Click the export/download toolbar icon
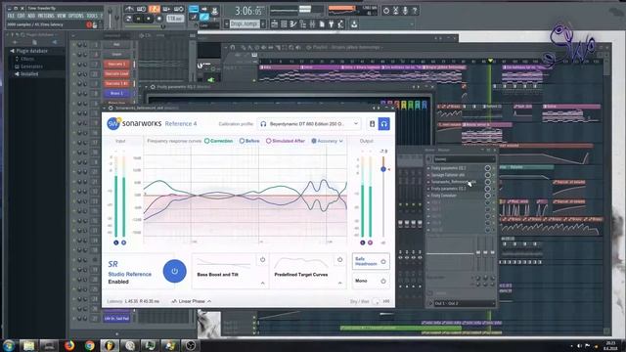Viewport: 626px width, 352px height. 354,24
